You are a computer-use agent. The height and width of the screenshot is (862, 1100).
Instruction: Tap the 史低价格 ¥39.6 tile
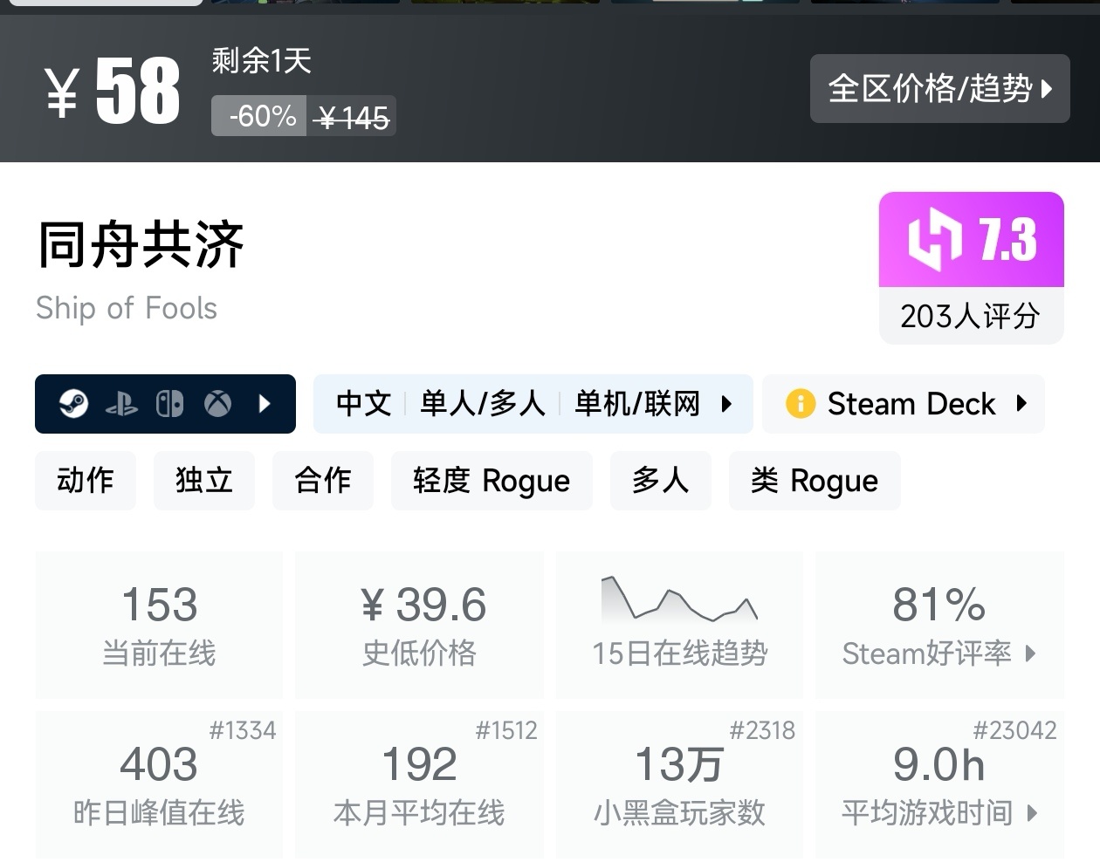pyautogui.click(x=420, y=625)
